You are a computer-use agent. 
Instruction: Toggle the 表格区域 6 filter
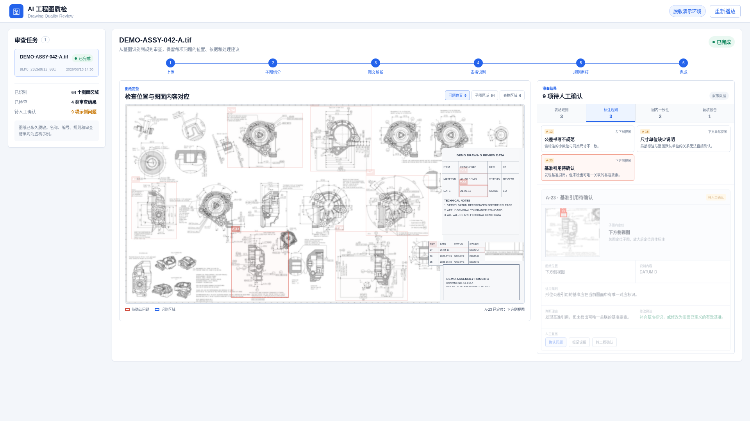click(512, 96)
